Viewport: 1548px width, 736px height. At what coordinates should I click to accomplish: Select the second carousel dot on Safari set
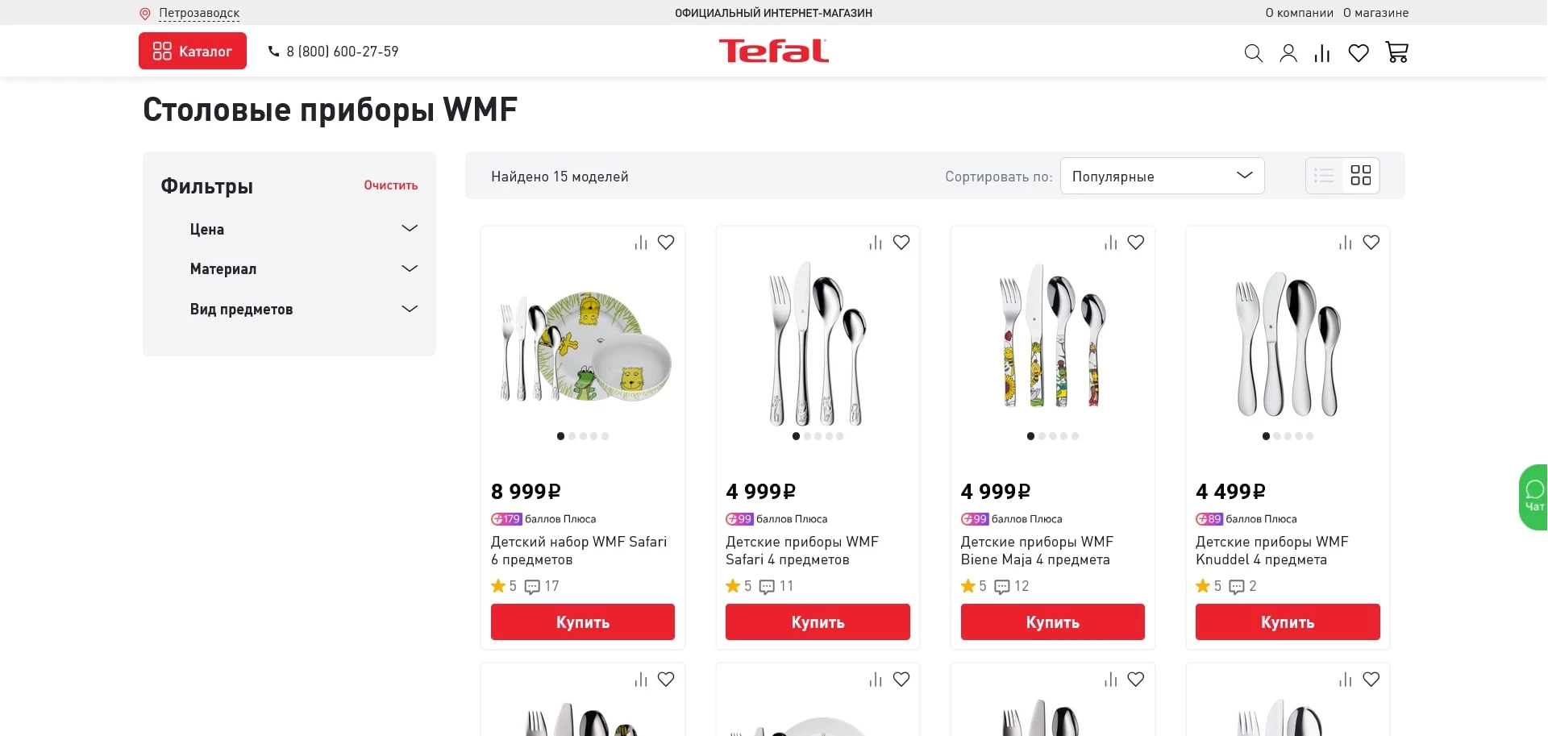(x=572, y=436)
